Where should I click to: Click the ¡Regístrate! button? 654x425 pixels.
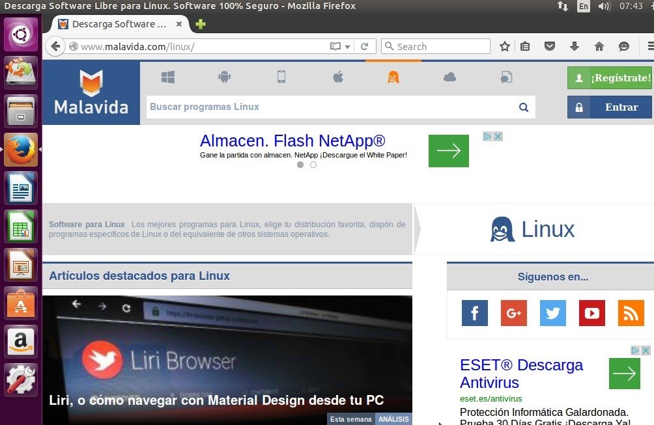click(609, 78)
